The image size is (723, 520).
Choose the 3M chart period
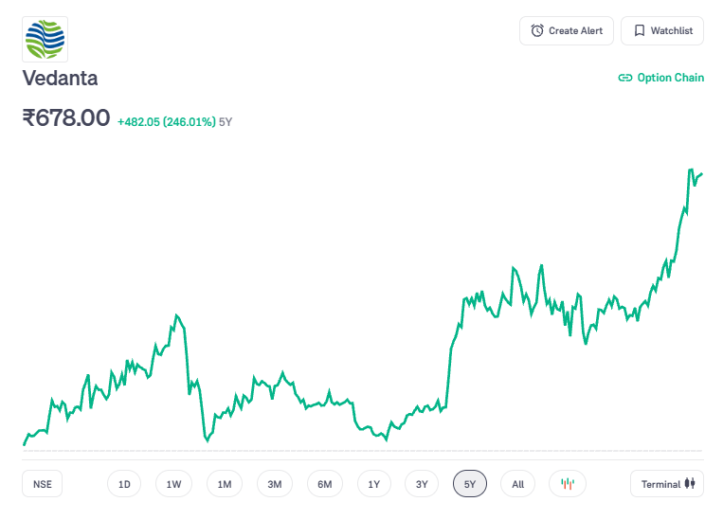point(275,484)
